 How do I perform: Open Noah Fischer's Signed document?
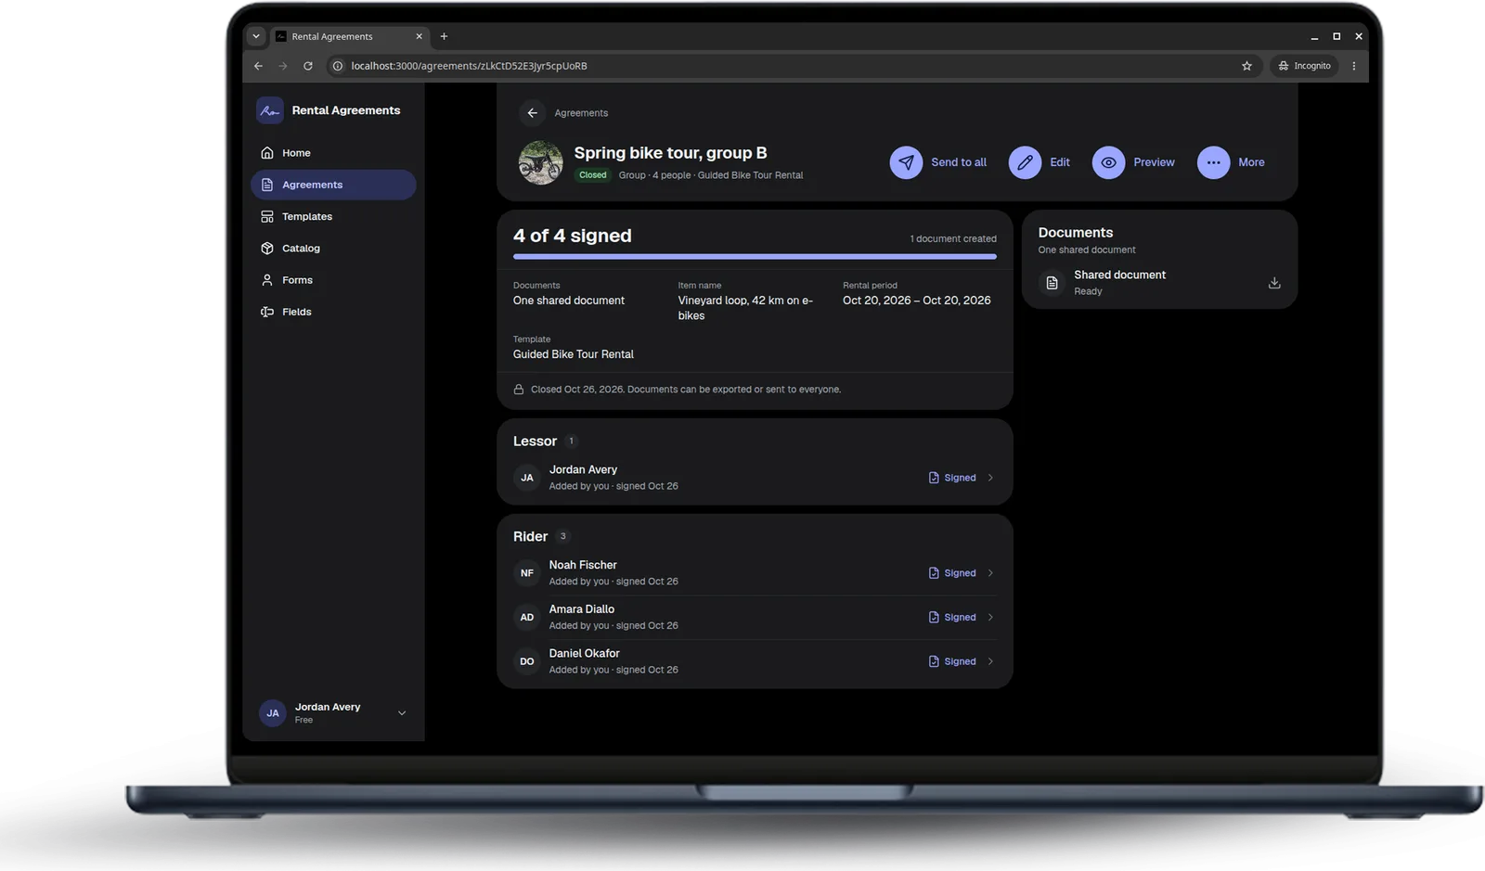pos(952,573)
